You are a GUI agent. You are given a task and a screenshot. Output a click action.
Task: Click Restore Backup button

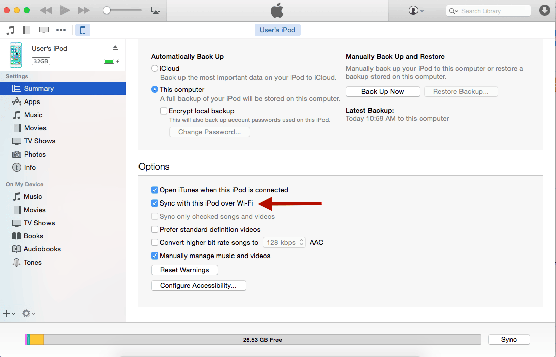point(461,92)
